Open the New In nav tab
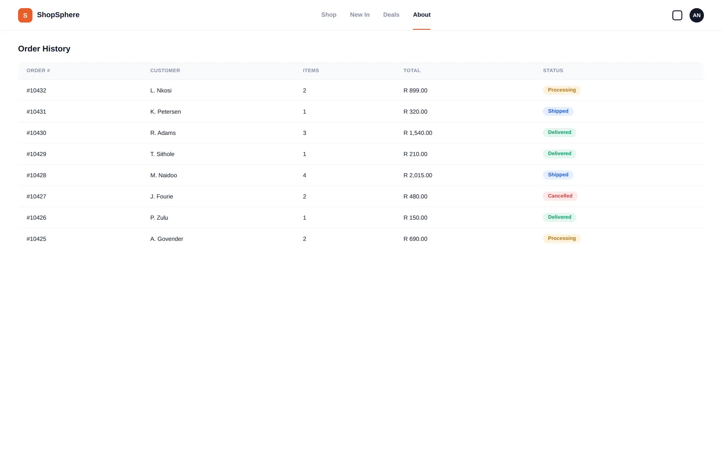This screenshot has width=722, height=451. coord(360,15)
